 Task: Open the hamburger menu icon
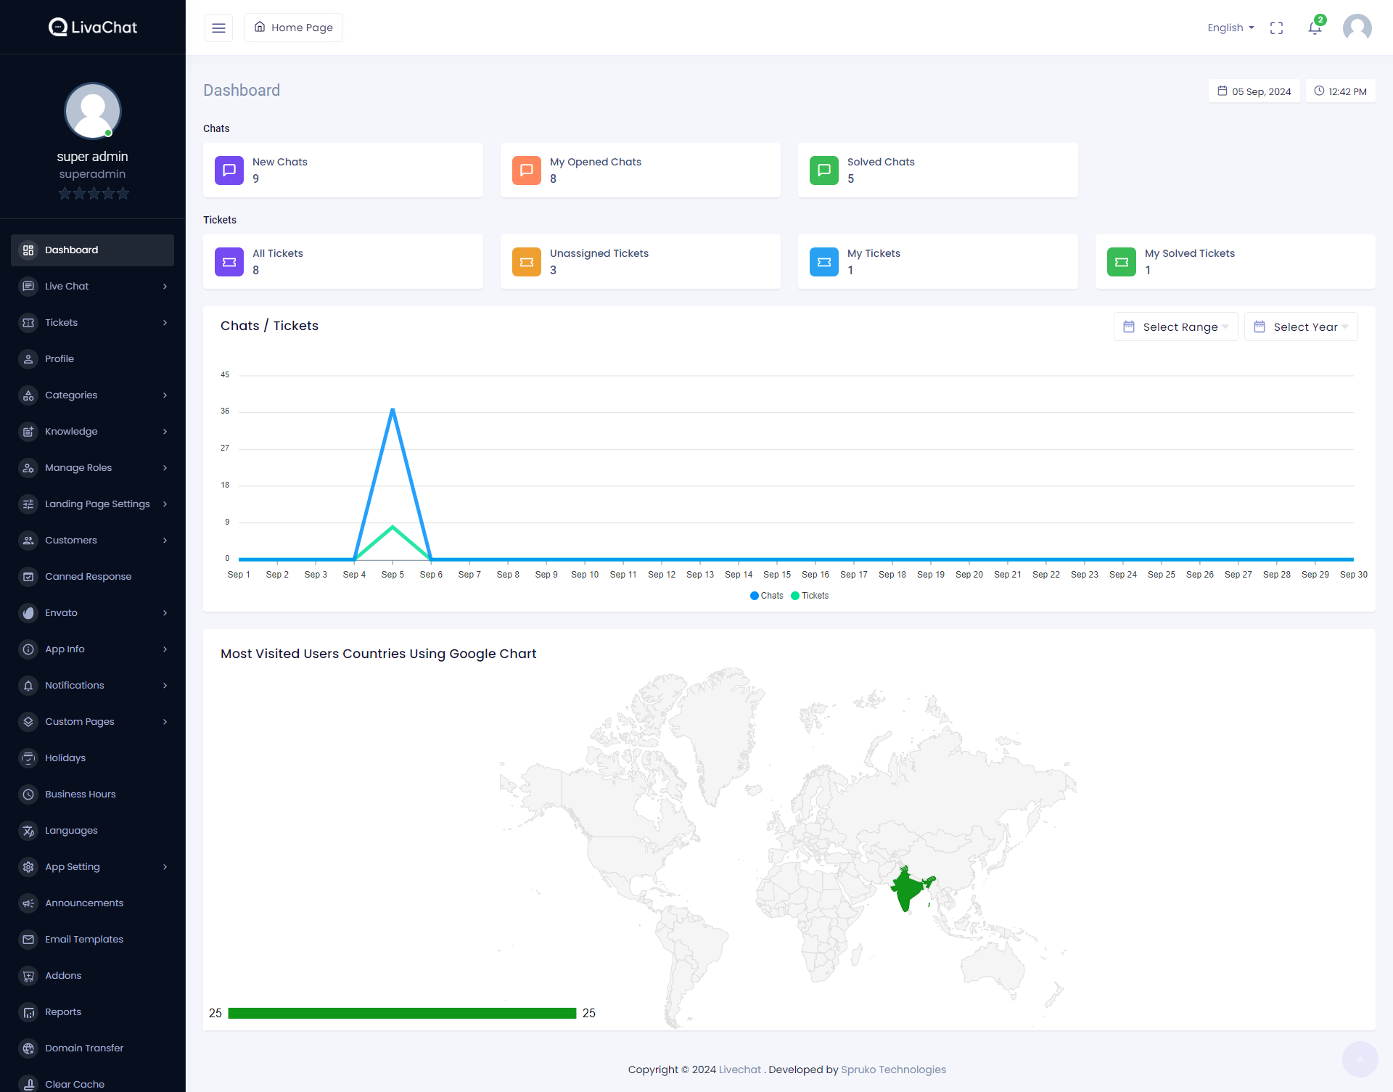[x=218, y=28]
